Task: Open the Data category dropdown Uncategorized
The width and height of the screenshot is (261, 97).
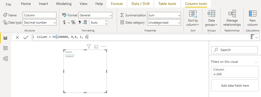Action: 164,22
